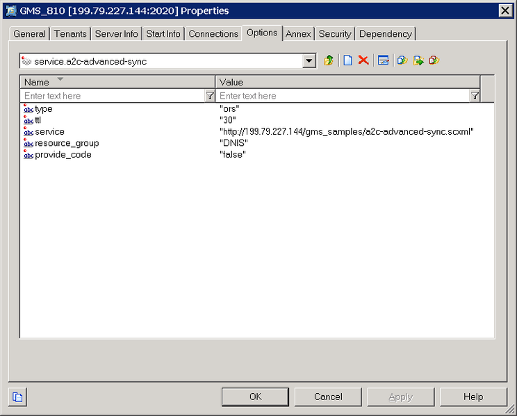Click the red page folder icon in the toolbar
Image resolution: width=517 pixels, height=416 pixels.
click(434, 61)
